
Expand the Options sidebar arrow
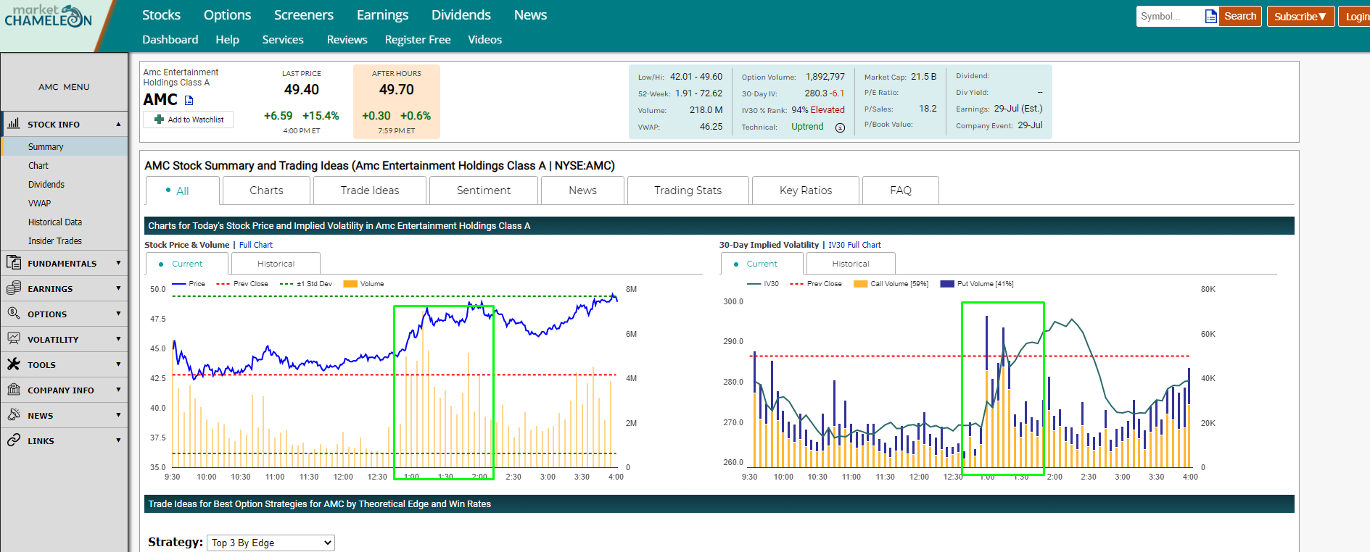click(118, 314)
